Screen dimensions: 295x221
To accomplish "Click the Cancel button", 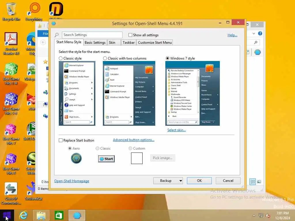I will pyautogui.click(x=228, y=181).
